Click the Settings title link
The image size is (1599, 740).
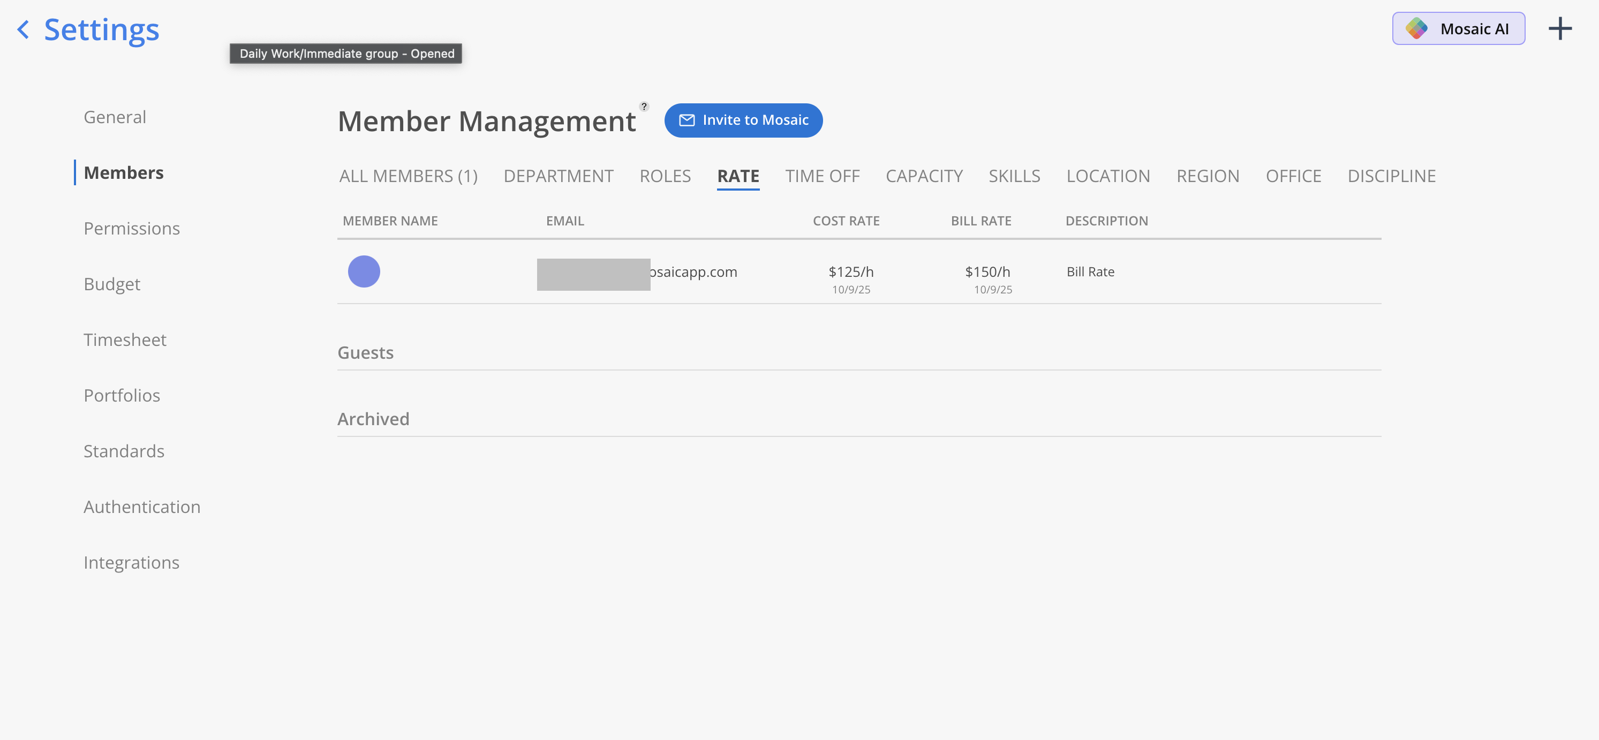(x=101, y=29)
